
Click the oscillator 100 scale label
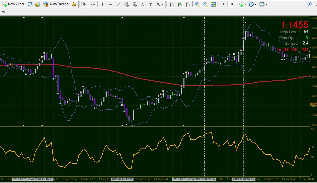pos(313,129)
